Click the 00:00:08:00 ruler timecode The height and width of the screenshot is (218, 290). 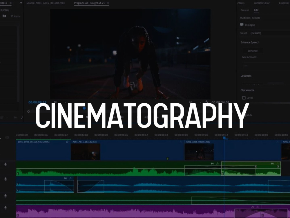point(101,135)
